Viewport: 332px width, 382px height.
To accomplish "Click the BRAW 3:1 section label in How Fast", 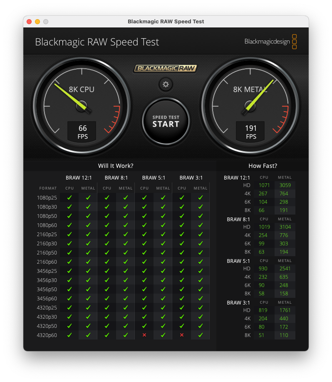I will (238, 303).
